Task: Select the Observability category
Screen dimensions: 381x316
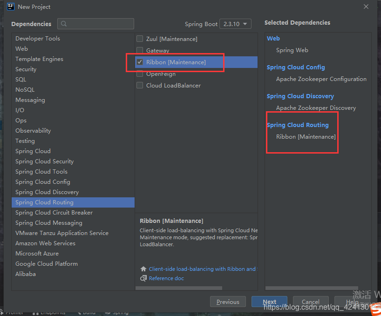Action: pyautogui.click(x=73, y=131)
